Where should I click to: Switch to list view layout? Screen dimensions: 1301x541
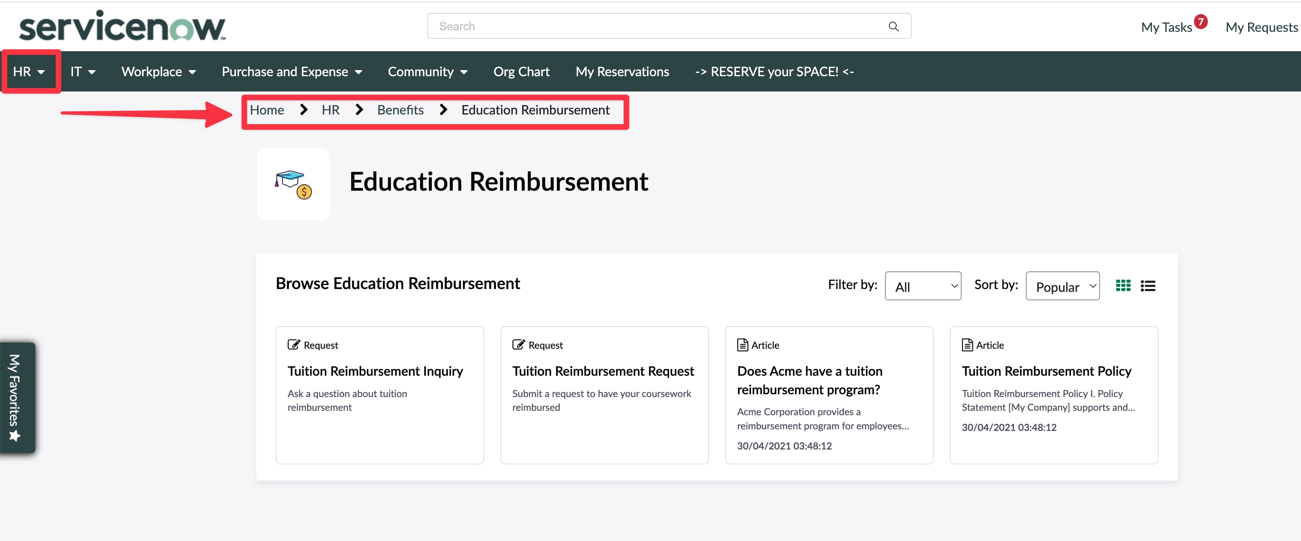pos(1148,285)
